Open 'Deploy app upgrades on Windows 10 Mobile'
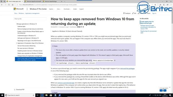 click(x=30, y=53)
